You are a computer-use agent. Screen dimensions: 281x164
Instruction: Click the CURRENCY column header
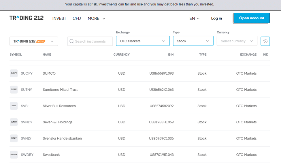click(122, 54)
